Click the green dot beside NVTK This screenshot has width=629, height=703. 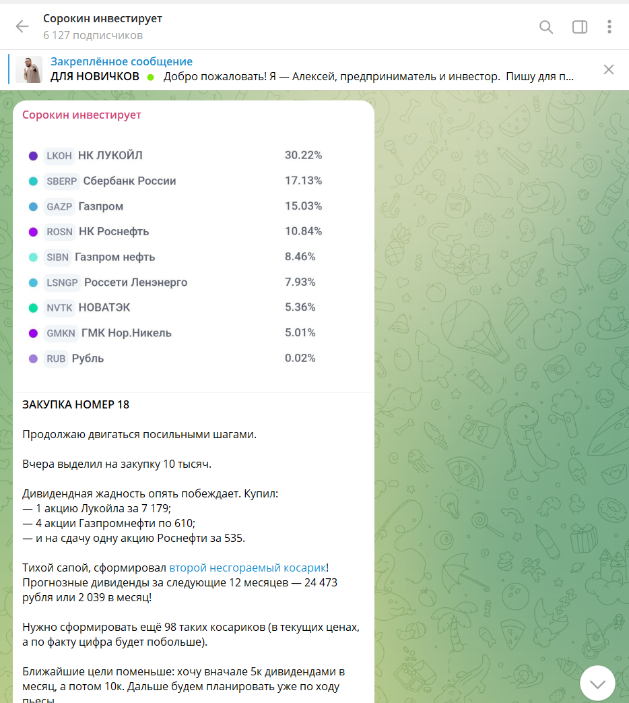[x=33, y=308]
